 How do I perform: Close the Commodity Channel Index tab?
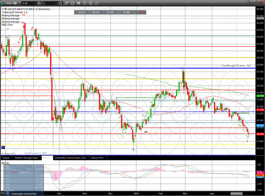pyautogui.click(x=88, y=157)
